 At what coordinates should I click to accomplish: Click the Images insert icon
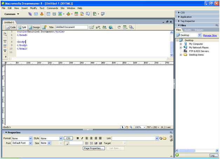click(x=60, y=14)
